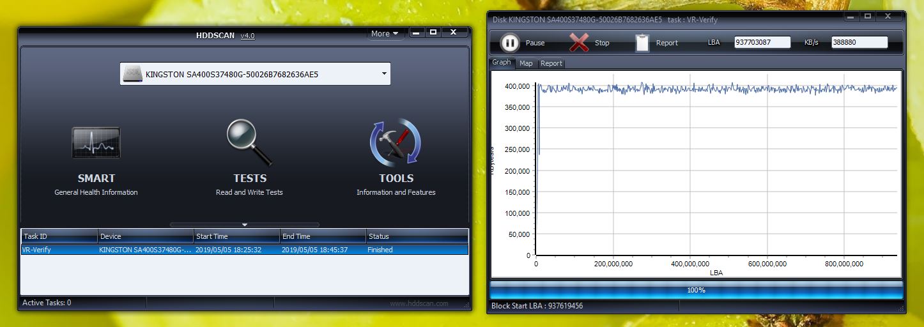Select the Graph tab
Image resolution: width=924 pixels, height=327 pixels.
coord(502,63)
